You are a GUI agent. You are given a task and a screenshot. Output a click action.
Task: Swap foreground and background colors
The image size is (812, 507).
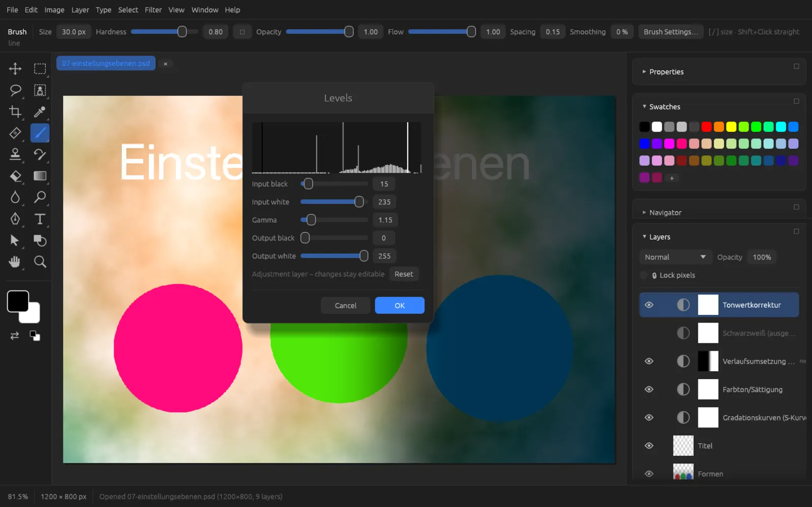(15, 336)
